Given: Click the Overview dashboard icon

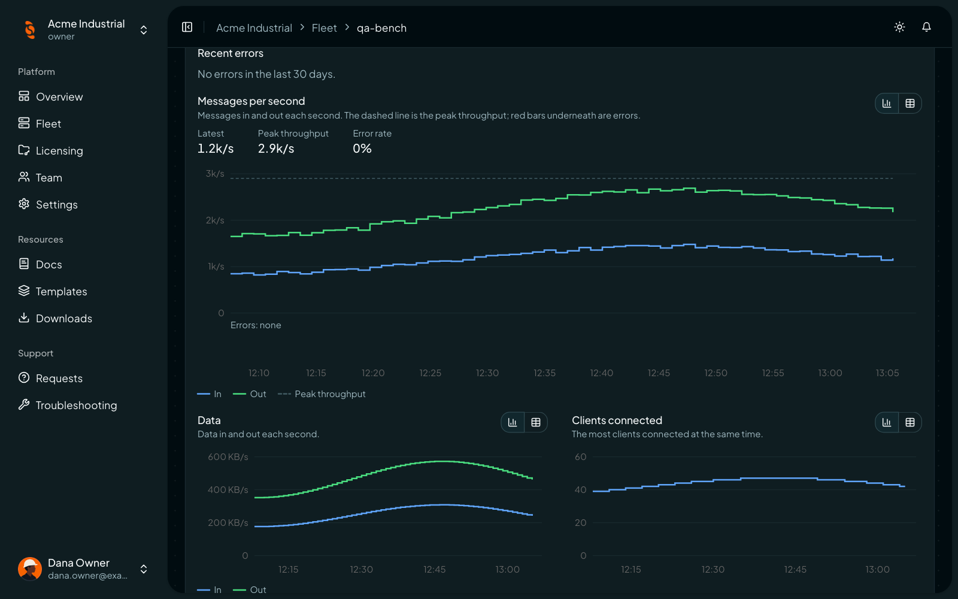Looking at the screenshot, I should (x=24, y=96).
